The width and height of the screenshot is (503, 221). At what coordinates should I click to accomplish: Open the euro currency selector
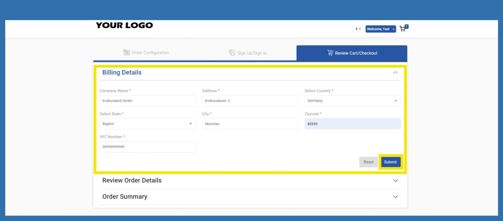coord(358,29)
